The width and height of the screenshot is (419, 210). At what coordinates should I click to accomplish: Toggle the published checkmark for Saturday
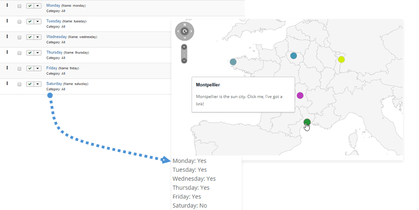click(x=30, y=85)
